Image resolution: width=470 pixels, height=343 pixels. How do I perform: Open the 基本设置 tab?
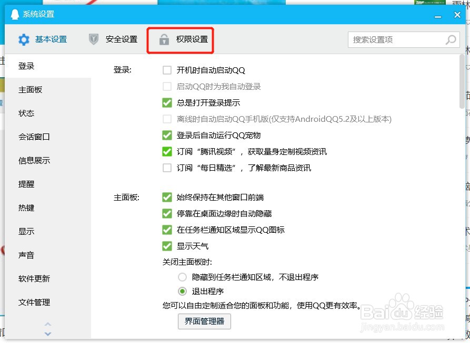pyautogui.click(x=43, y=39)
